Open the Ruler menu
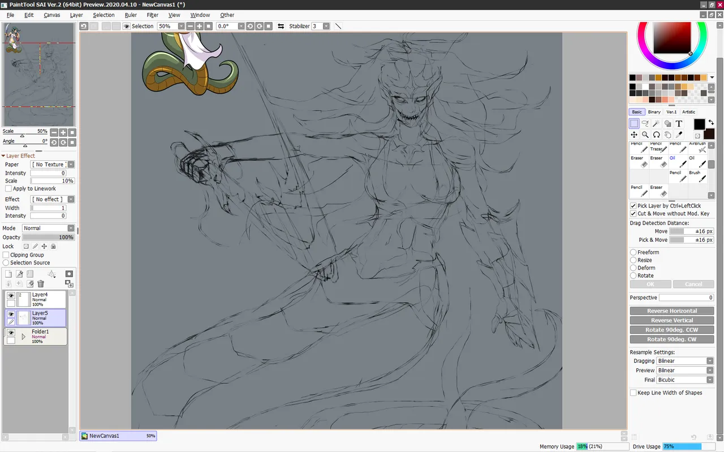Viewport: 724px width, 452px height. (131, 15)
